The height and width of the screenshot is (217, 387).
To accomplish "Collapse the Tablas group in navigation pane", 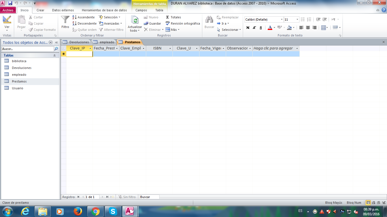I will pyautogui.click(x=54, y=55).
